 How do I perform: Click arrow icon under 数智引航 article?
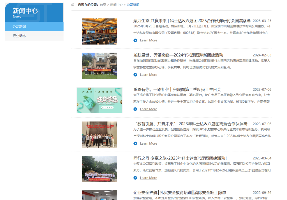[135, 143]
